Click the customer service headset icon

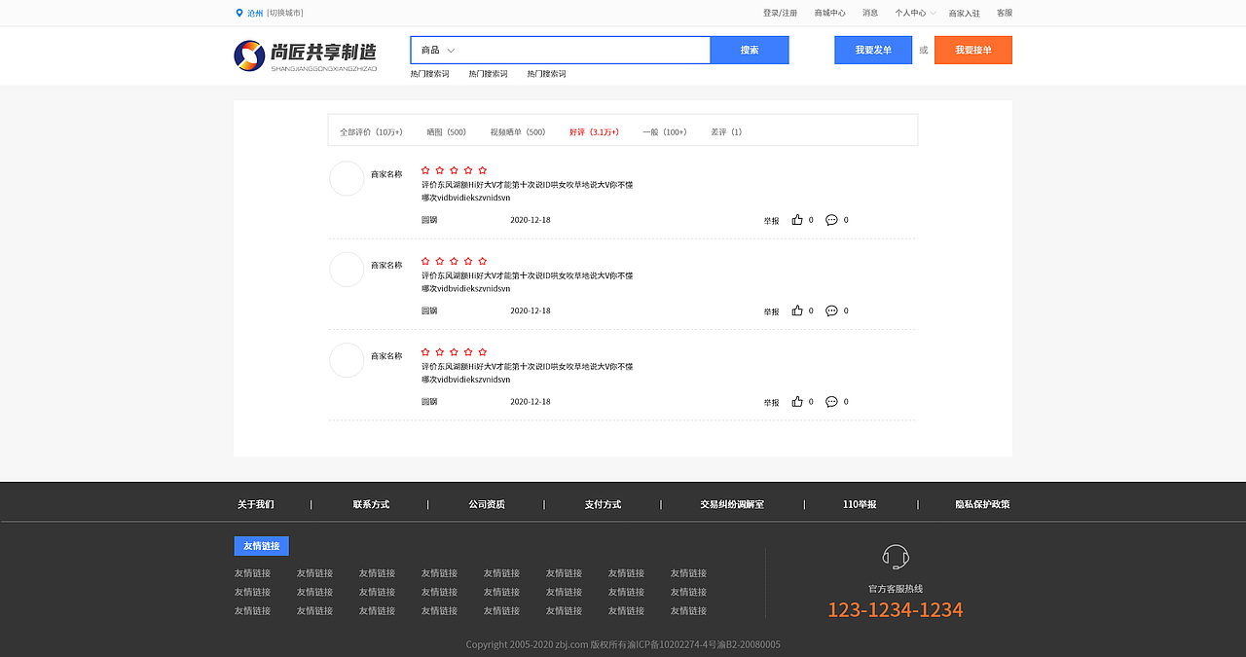coord(896,558)
